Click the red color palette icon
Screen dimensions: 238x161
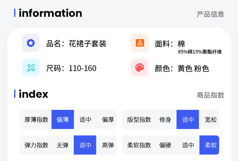(140, 68)
